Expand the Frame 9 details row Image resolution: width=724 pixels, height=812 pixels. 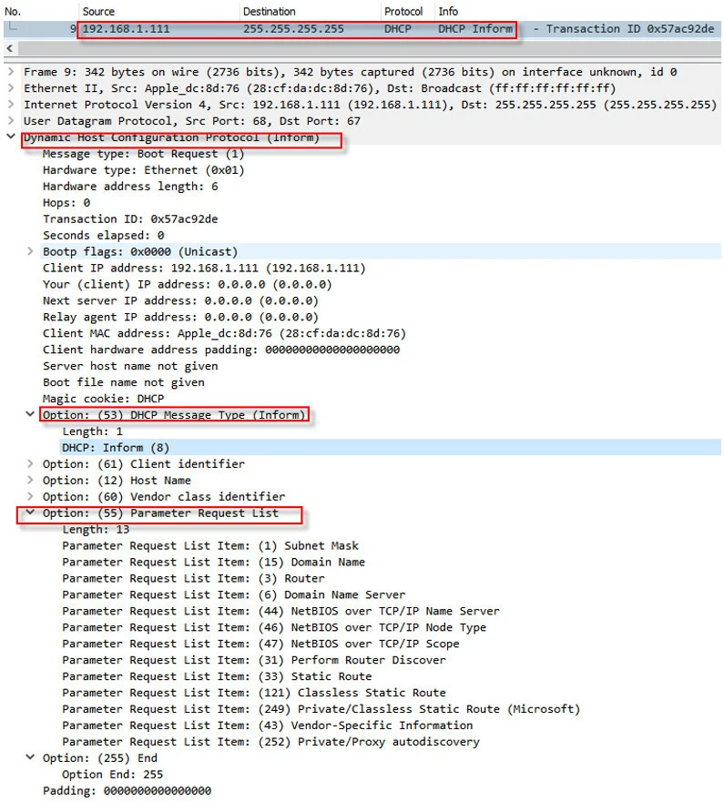tap(9, 72)
